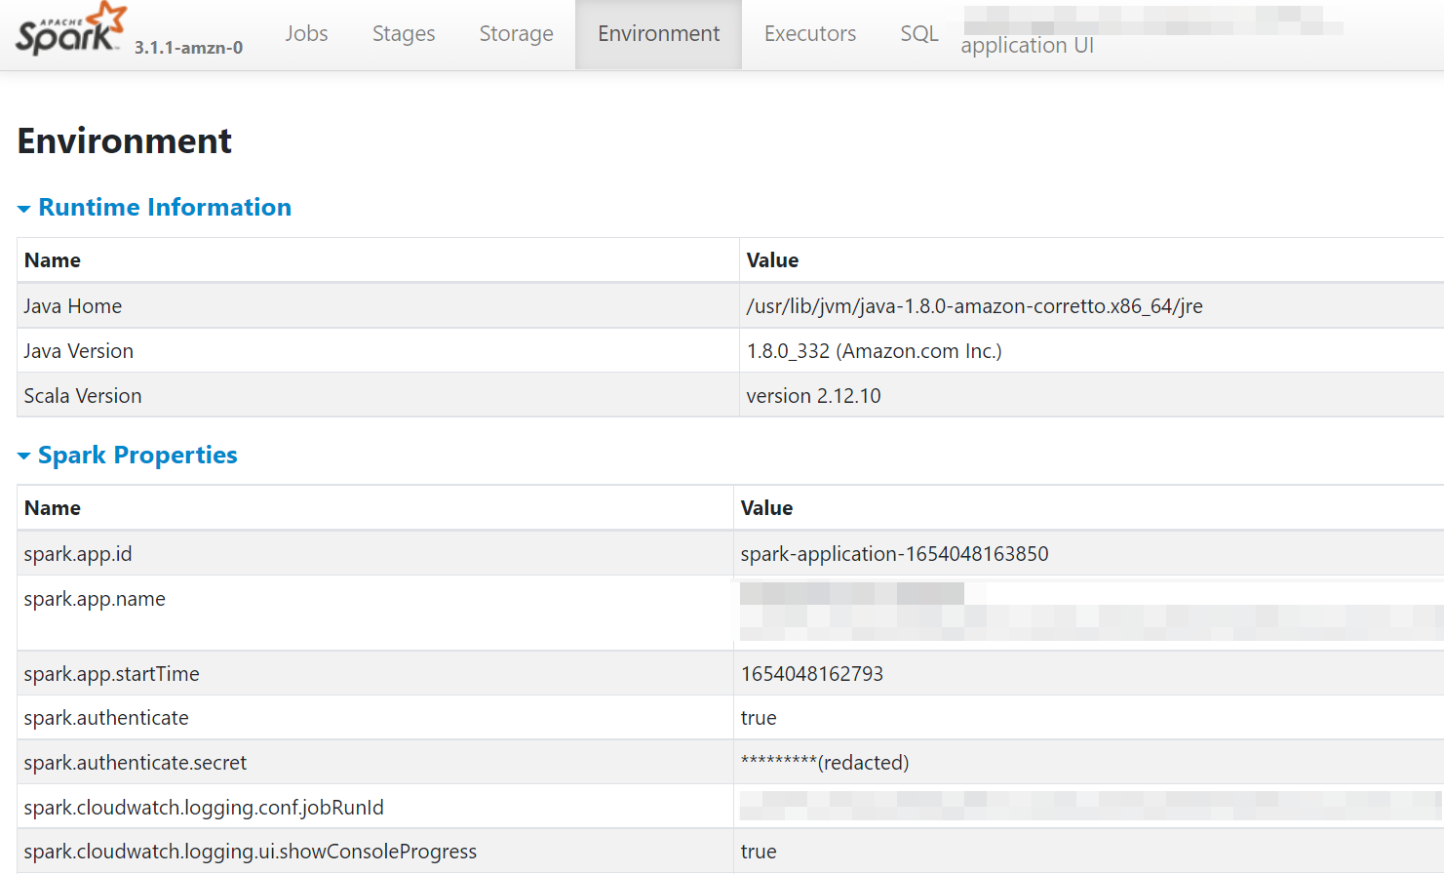1444x874 pixels.
Task: Switch to the Stages tab
Action: tap(403, 33)
